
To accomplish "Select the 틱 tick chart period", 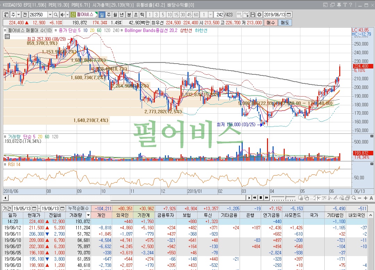I will (142, 15).
